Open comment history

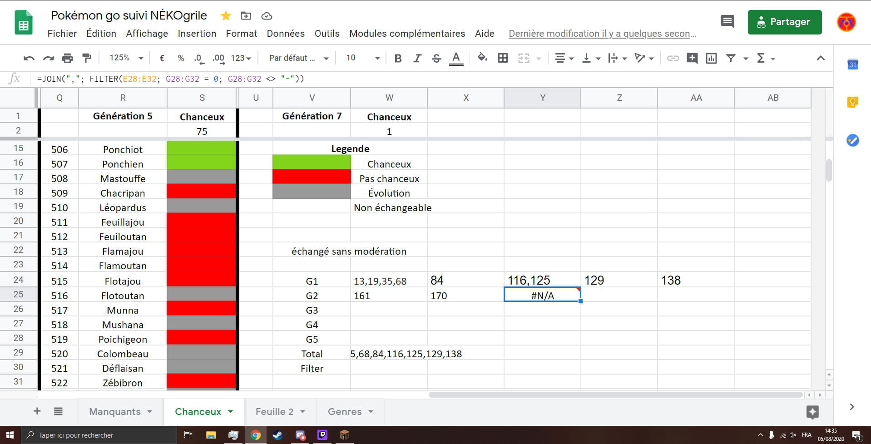click(x=727, y=21)
